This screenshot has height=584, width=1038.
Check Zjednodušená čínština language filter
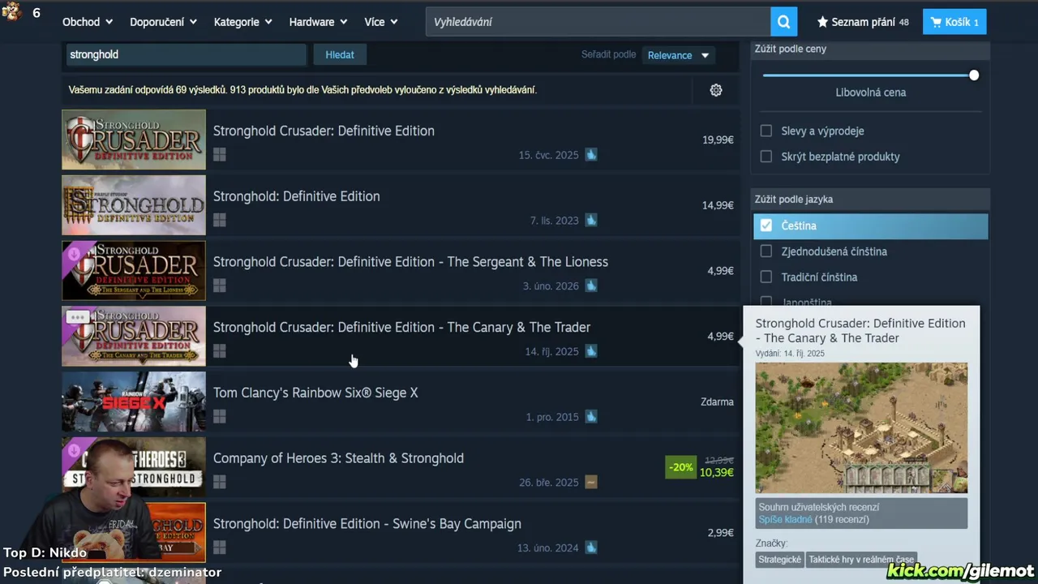click(x=766, y=251)
